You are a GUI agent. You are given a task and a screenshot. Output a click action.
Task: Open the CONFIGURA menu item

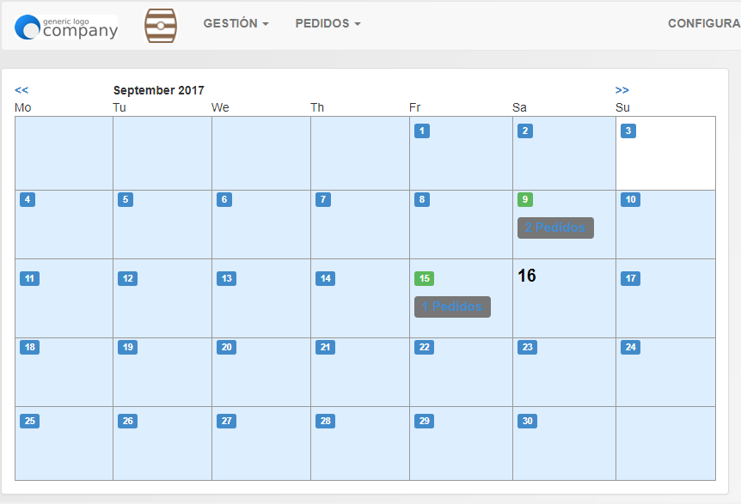coord(704,23)
